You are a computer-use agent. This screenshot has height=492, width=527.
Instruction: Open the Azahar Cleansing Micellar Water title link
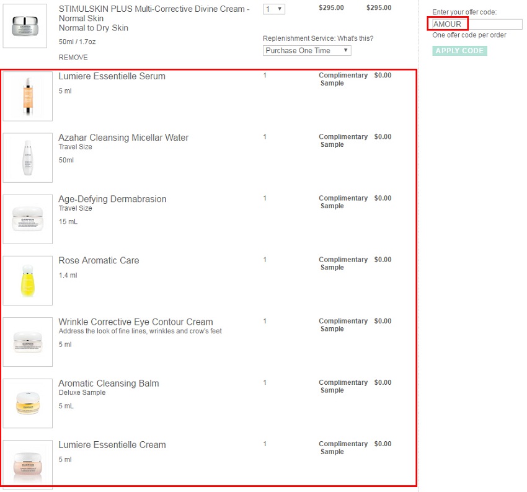click(x=123, y=138)
